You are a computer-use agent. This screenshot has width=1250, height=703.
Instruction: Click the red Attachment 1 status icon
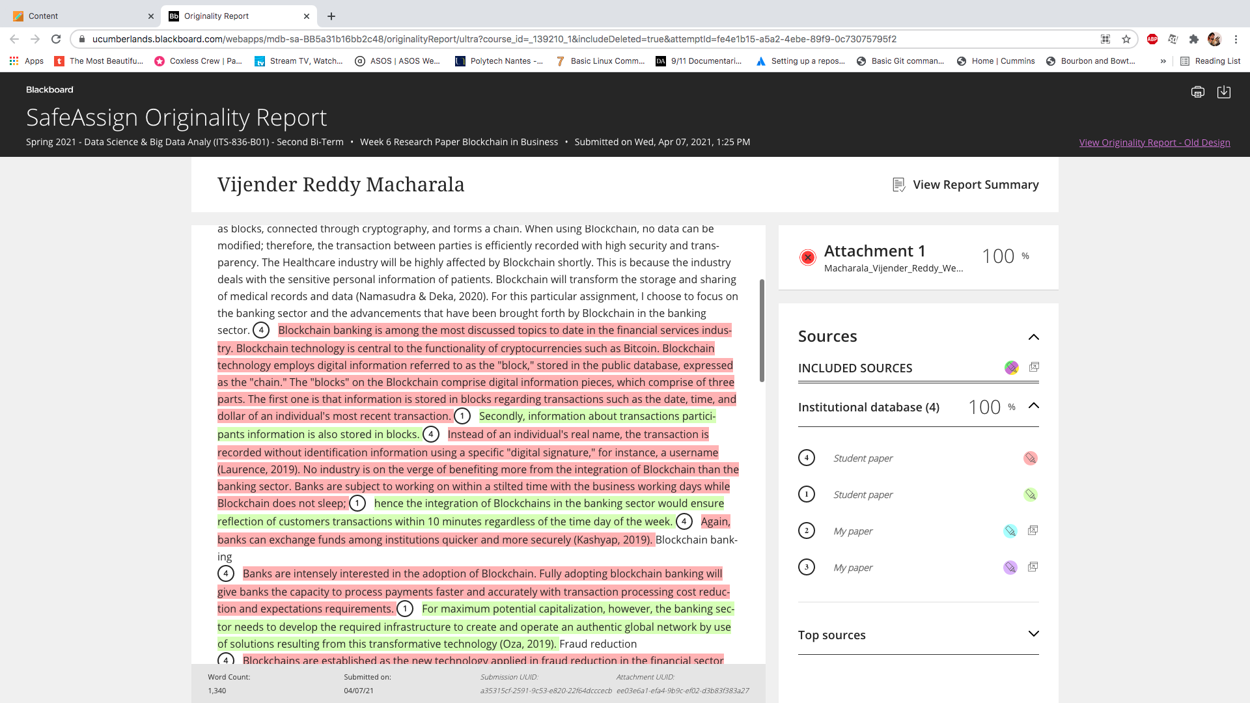tap(807, 257)
